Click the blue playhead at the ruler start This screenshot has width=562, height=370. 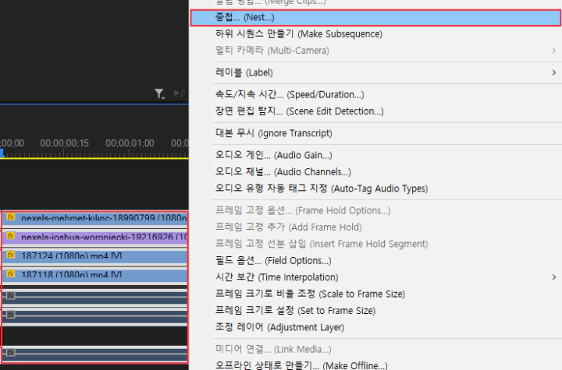tap(2, 153)
